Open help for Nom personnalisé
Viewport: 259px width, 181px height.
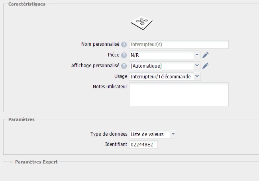pos(124,45)
